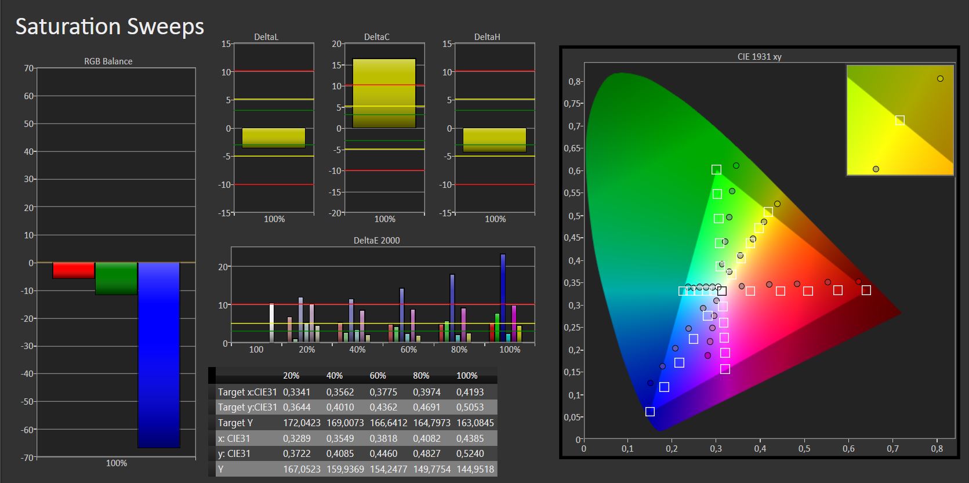Click the CIE 1931 xy chart title
The width and height of the screenshot is (969, 483).
[x=759, y=57]
